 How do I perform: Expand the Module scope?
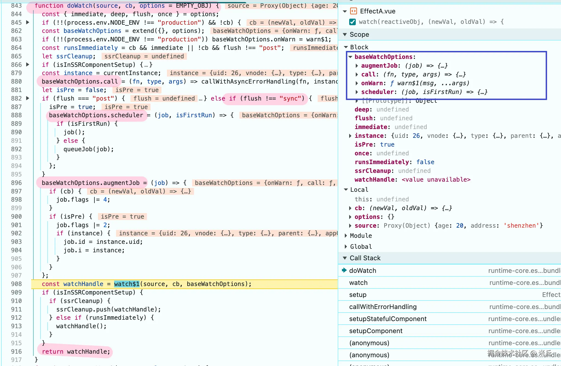pos(346,236)
